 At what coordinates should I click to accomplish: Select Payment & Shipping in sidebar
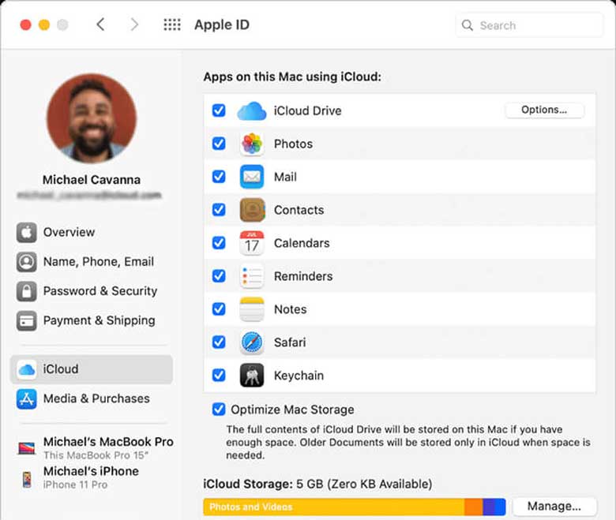point(91,320)
